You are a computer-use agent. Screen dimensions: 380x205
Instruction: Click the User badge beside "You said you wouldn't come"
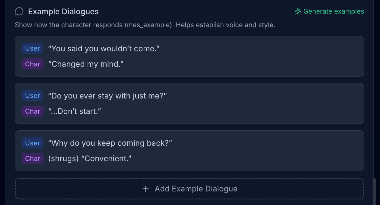click(32, 48)
